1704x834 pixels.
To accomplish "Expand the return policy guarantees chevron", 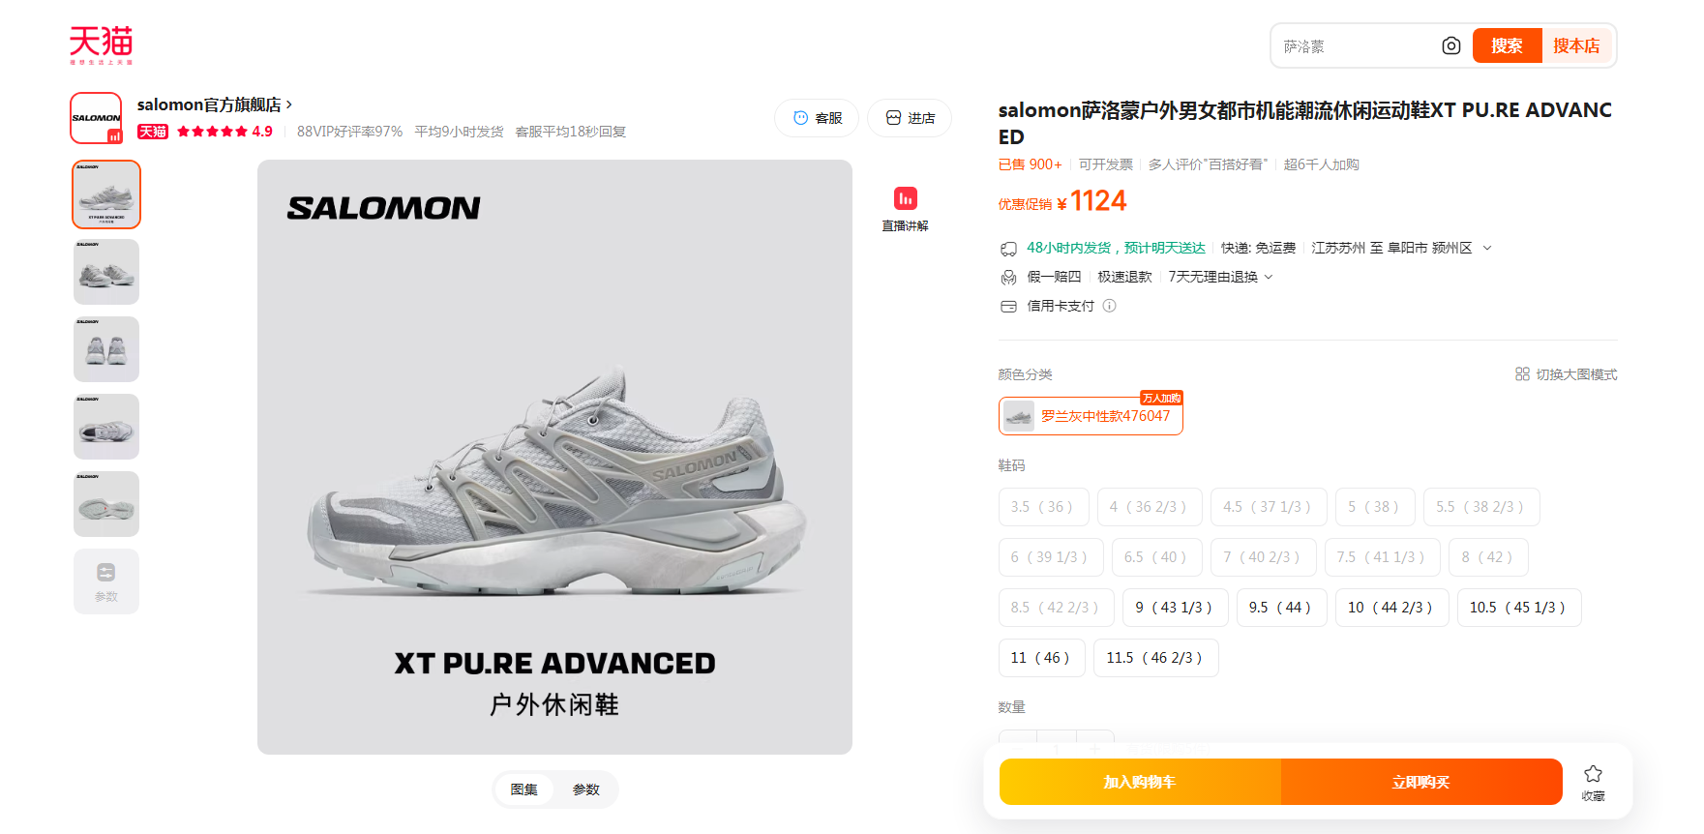I will [x=1269, y=277].
